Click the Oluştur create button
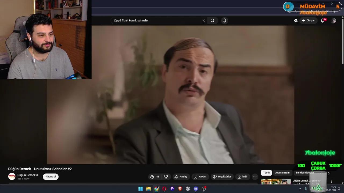The width and height of the screenshot is (344, 193). click(308, 20)
